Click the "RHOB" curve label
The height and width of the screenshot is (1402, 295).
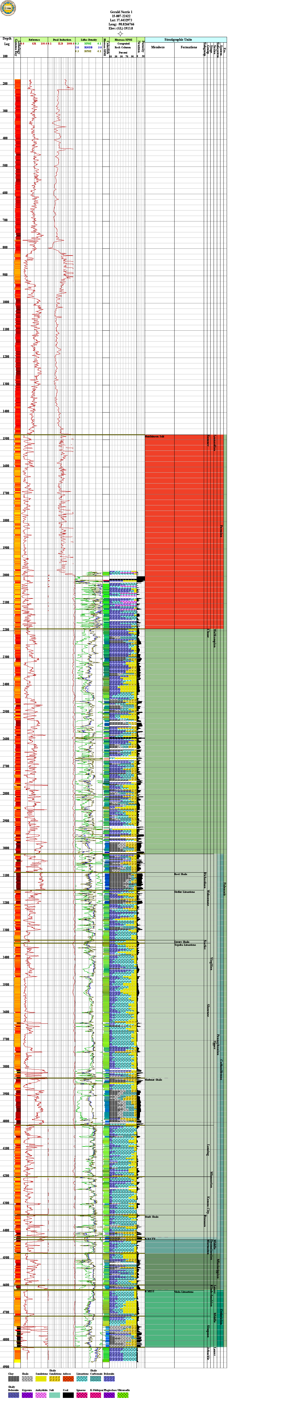click(x=88, y=47)
